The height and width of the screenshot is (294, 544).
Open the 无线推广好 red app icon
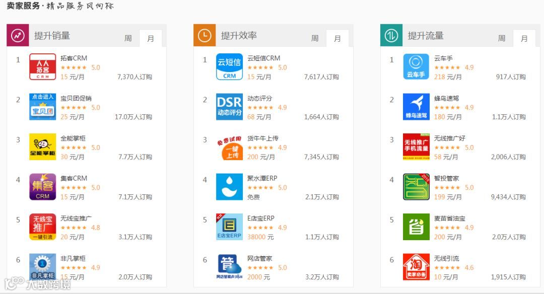click(417, 146)
